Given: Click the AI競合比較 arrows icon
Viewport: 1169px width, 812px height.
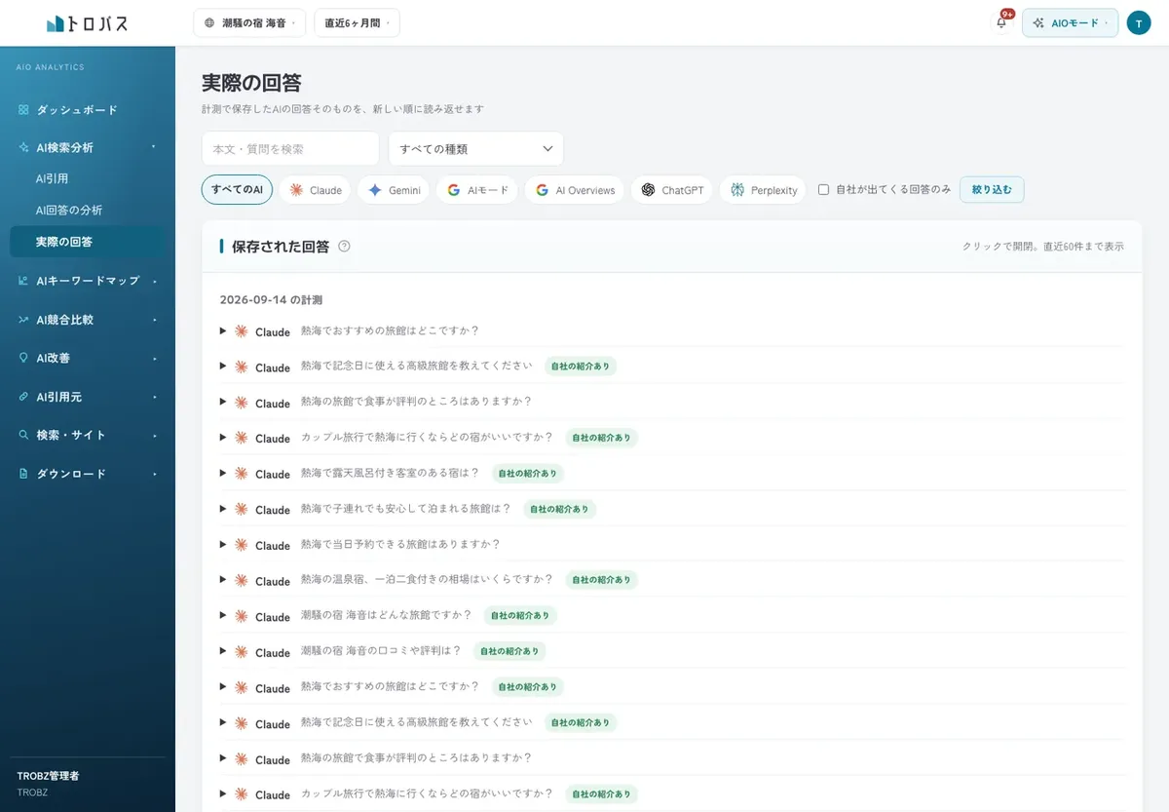Looking at the screenshot, I should click(x=23, y=320).
